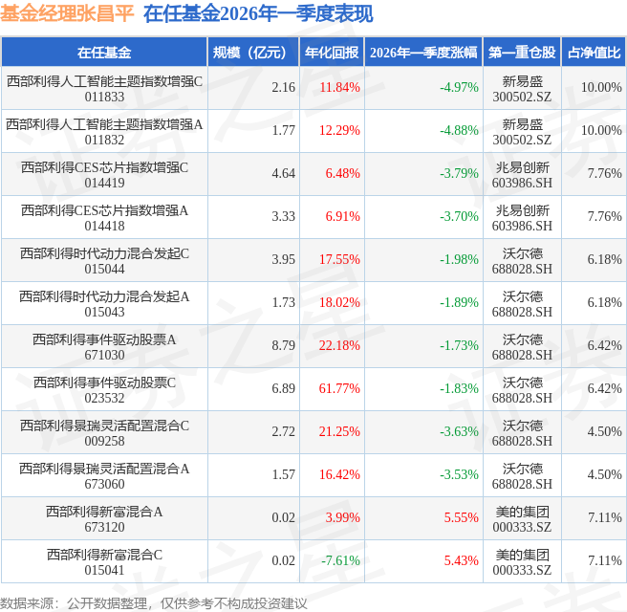
Task: Select fund 西部利得景瑞灵活配置混合C 009258
Action: pyautogui.click(x=104, y=433)
